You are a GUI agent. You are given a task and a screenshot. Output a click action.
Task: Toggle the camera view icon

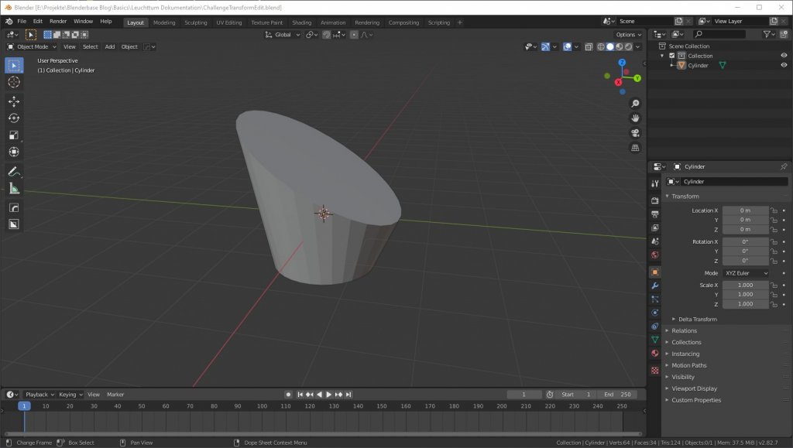[x=635, y=133]
